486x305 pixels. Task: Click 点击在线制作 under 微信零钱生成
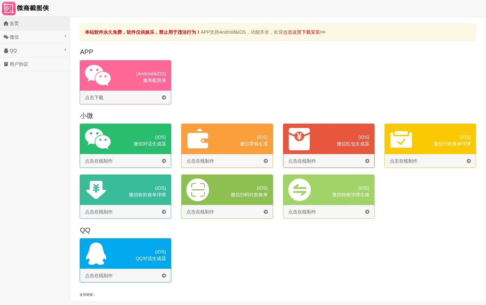pyautogui.click(x=200, y=161)
